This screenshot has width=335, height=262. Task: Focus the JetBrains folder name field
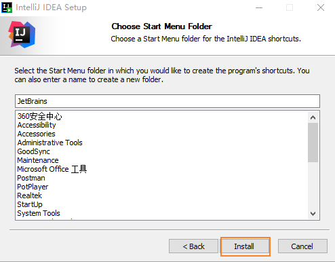coord(167,101)
